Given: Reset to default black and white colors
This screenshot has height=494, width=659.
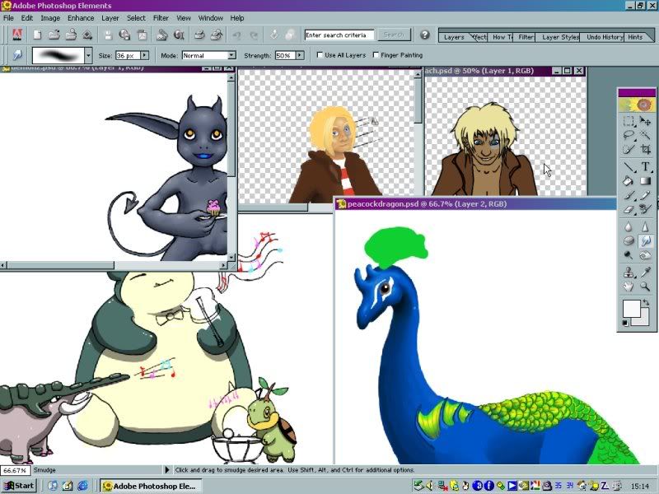Looking at the screenshot, I should point(625,323).
